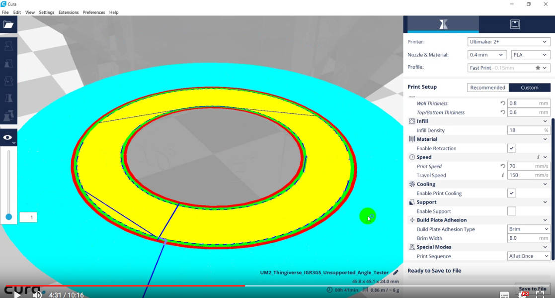555x298 pixels.
Task: Click the Infill category icon
Action: click(x=412, y=121)
